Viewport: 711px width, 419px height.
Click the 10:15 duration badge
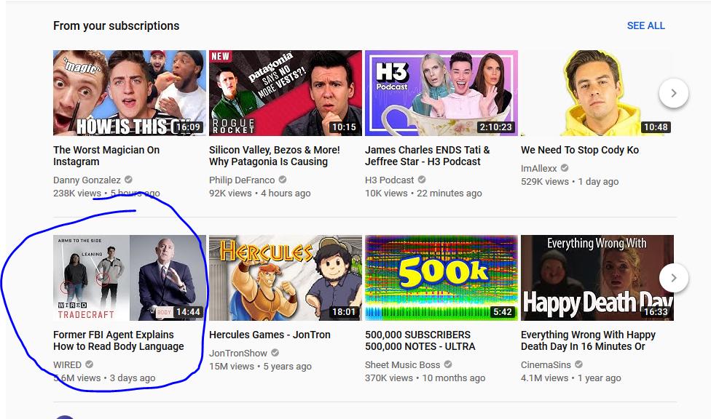(344, 127)
